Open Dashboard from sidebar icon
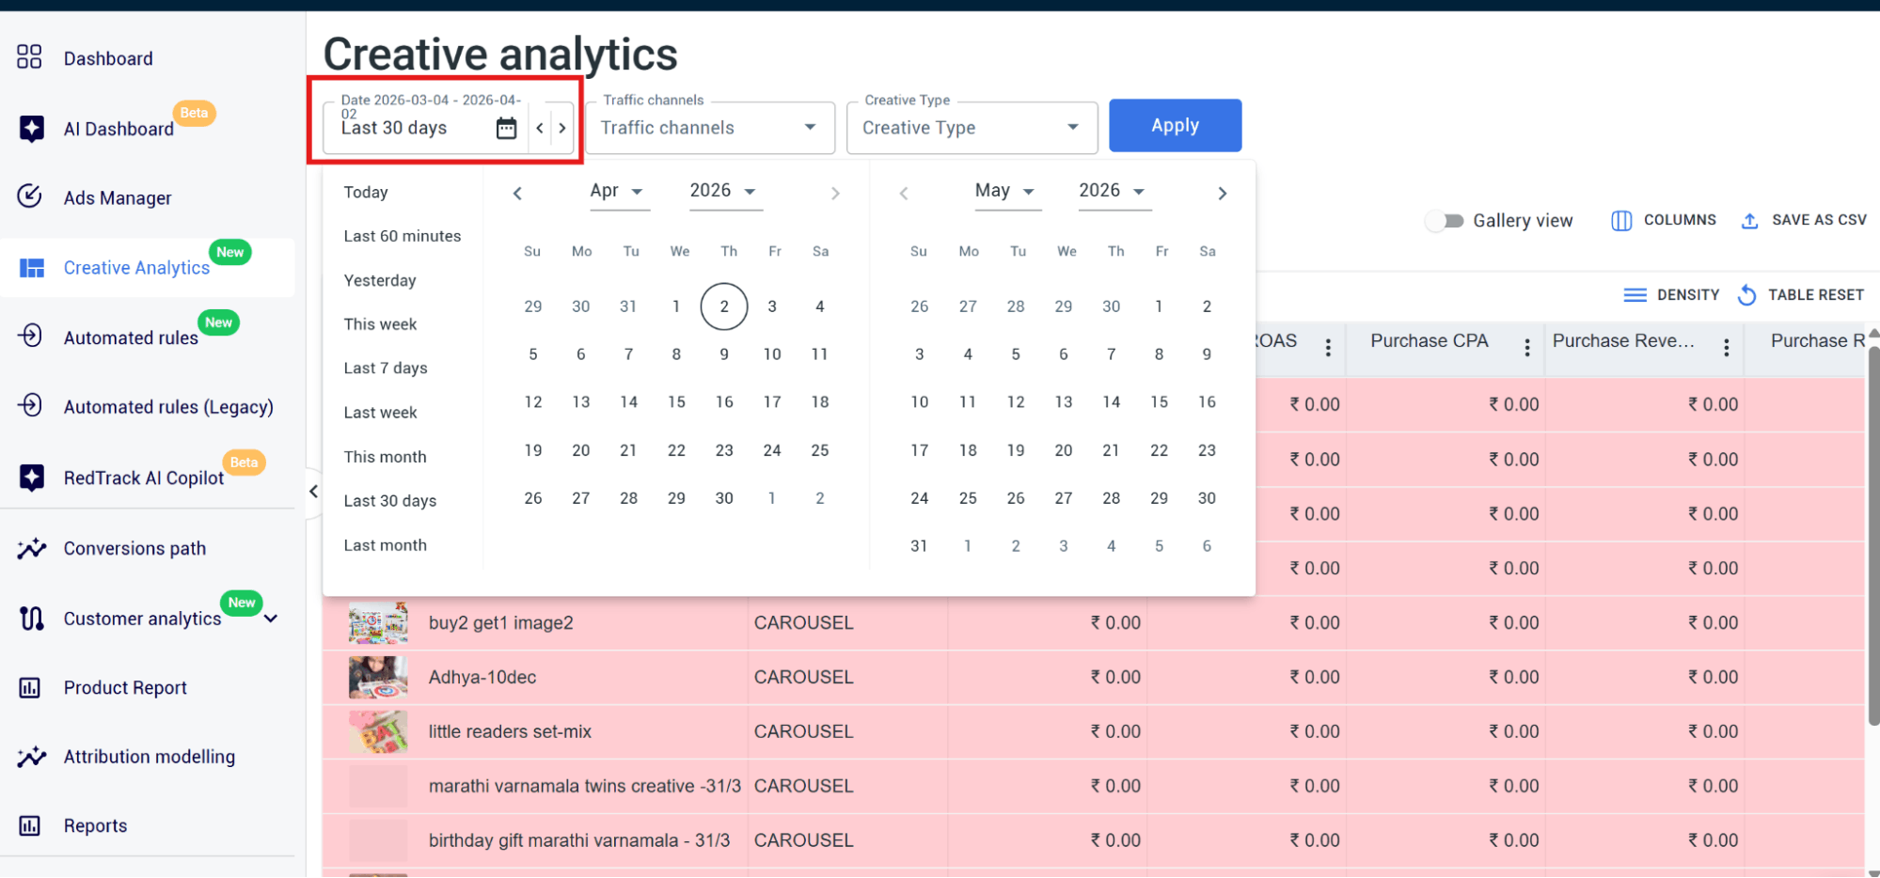1880x878 pixels. pos(29,57)
